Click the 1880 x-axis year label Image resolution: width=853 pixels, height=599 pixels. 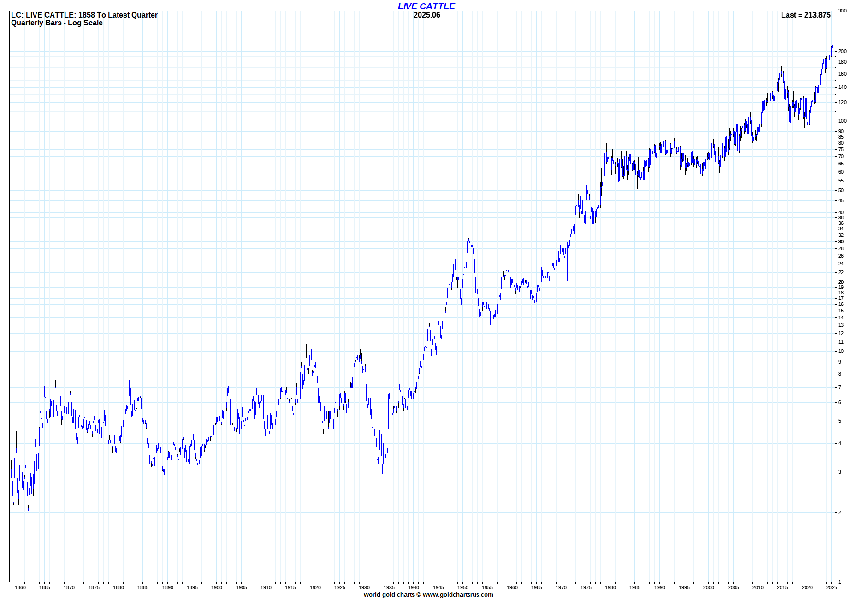118,587
